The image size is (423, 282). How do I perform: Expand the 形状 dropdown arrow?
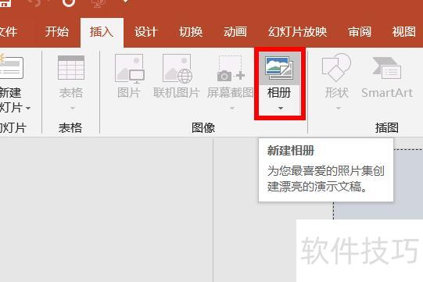(x=339, y=109)
